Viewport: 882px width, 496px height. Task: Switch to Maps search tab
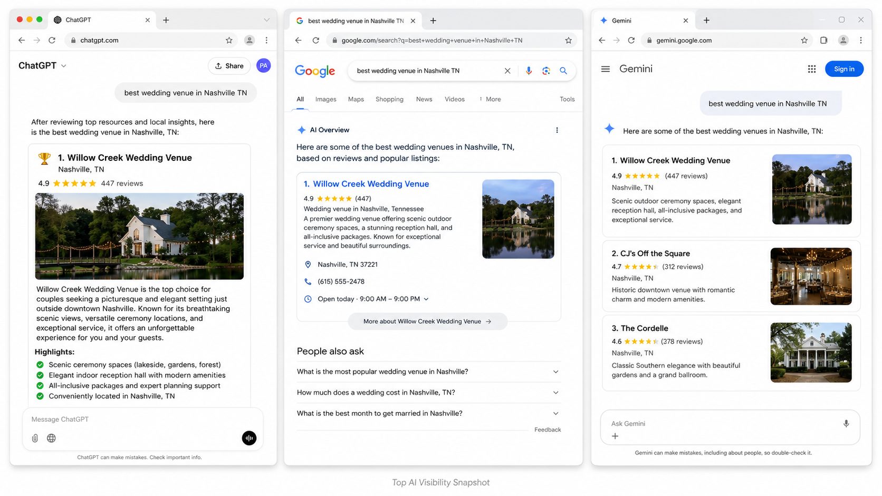[356, 99]
